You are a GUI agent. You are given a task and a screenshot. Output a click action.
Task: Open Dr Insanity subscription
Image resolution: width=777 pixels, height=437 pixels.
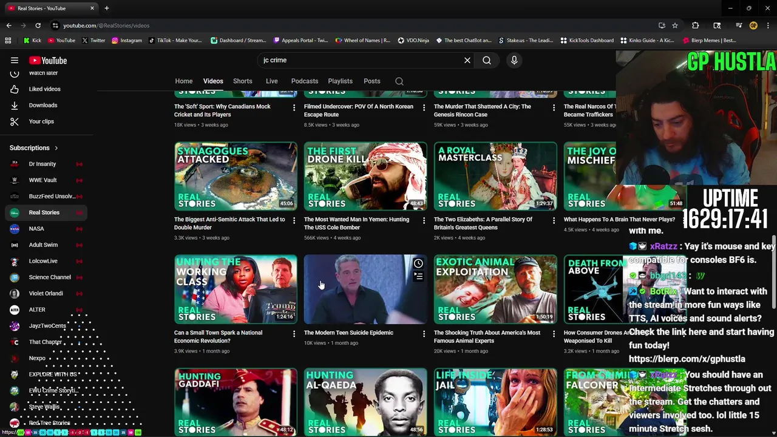46,164
